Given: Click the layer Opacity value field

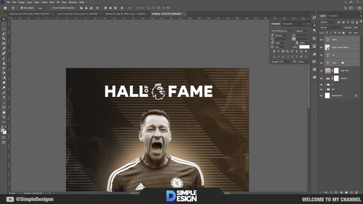Looking at the screenshot, I should (x=356, y=28).
